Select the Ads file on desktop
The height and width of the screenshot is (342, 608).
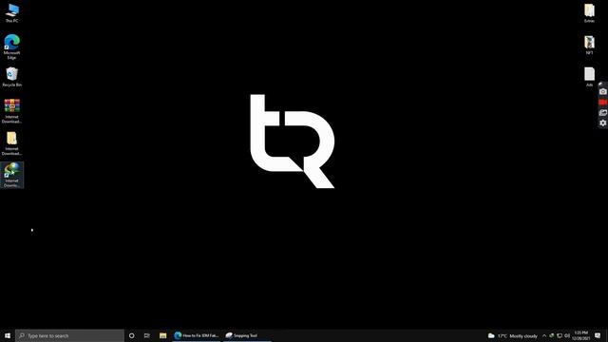pos(589,77)
